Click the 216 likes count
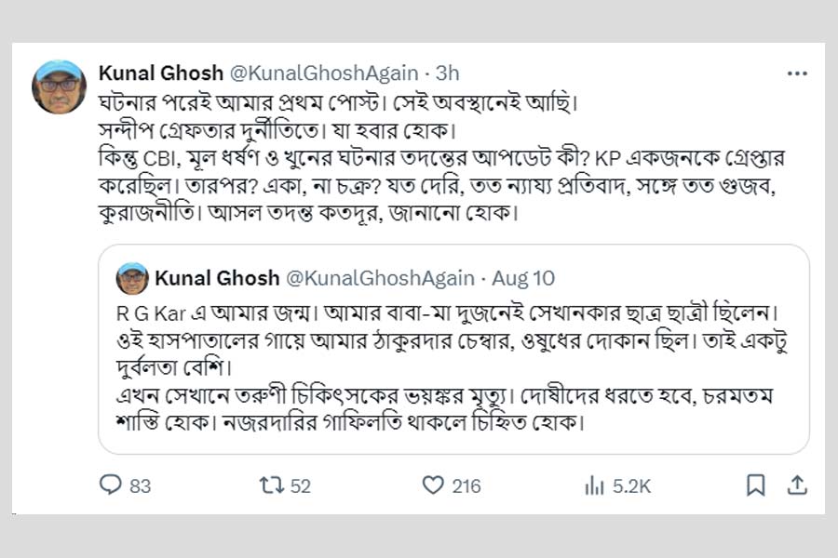Screen dimensions: 838x558 466,485
